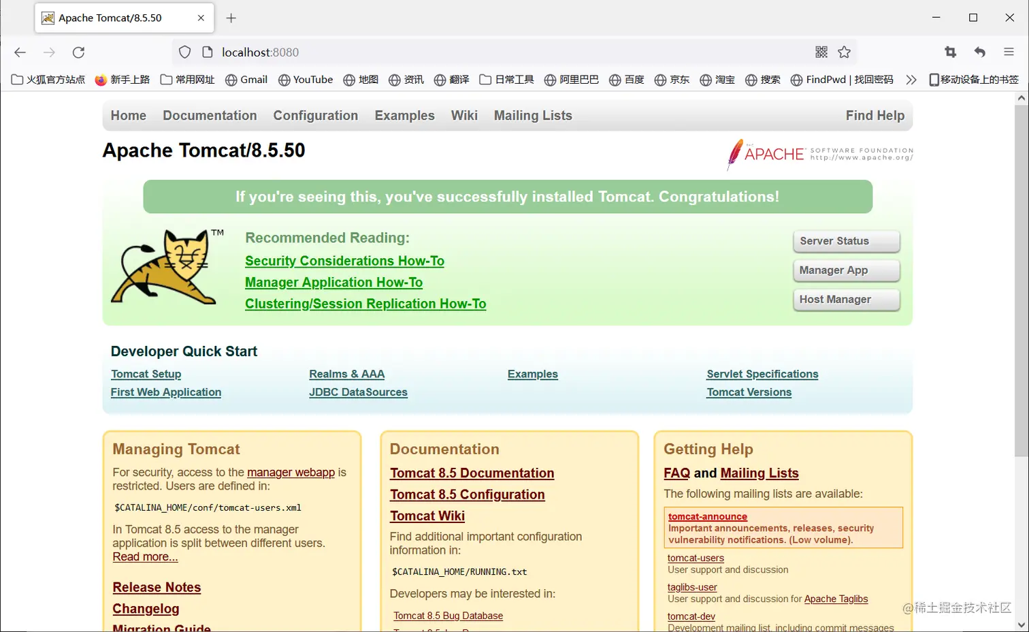Open Configuration in Tomcat navigation bar
This screenshot has height=632, width=1029.
tap(316, 116)
